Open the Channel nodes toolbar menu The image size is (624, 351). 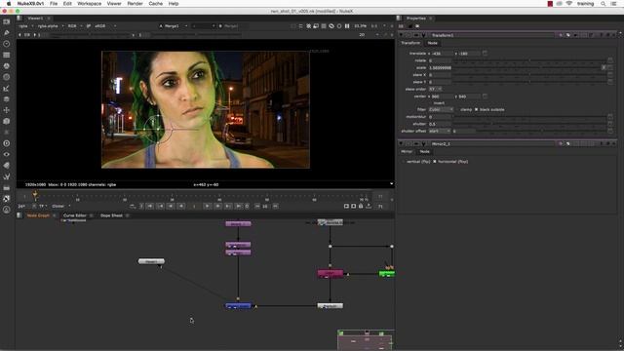(7, 55)
